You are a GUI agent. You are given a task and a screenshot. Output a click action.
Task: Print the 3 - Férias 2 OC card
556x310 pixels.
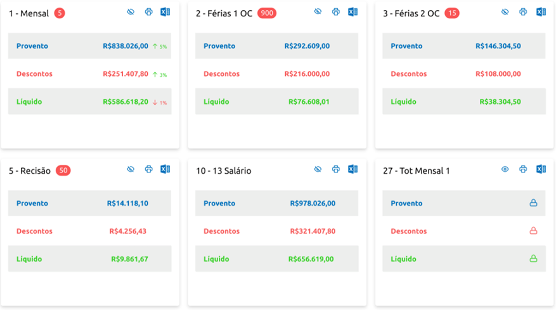click(523, 12)
